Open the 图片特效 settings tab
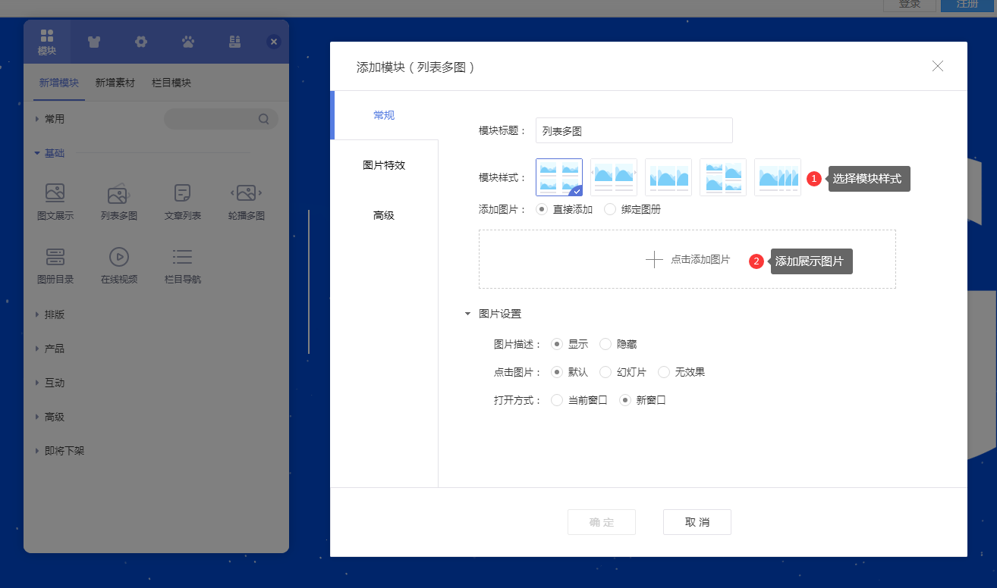 tap(384, 165)
